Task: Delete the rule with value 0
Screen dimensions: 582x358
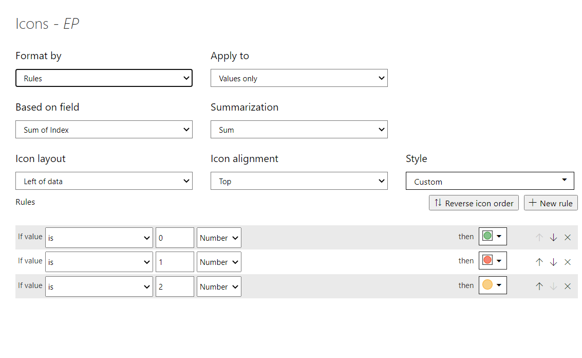Action: (568, 238)
